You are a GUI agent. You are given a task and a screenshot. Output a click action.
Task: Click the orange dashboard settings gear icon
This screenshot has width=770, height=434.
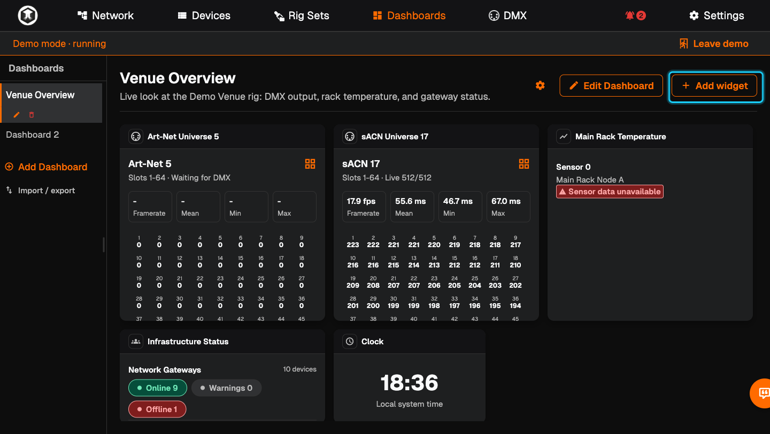coord(540,85)
